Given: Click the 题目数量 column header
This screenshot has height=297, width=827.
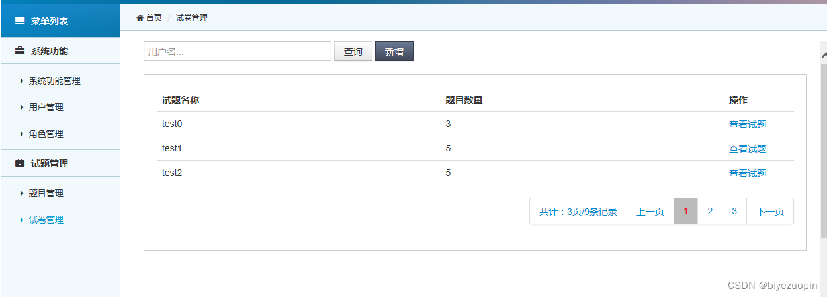Looking at the screenshot, I should point(464,100).
